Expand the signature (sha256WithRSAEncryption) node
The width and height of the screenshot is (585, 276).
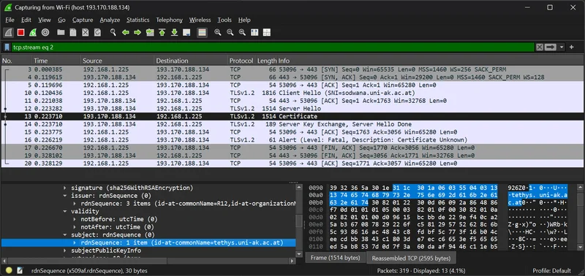click(x=65, y=188)
